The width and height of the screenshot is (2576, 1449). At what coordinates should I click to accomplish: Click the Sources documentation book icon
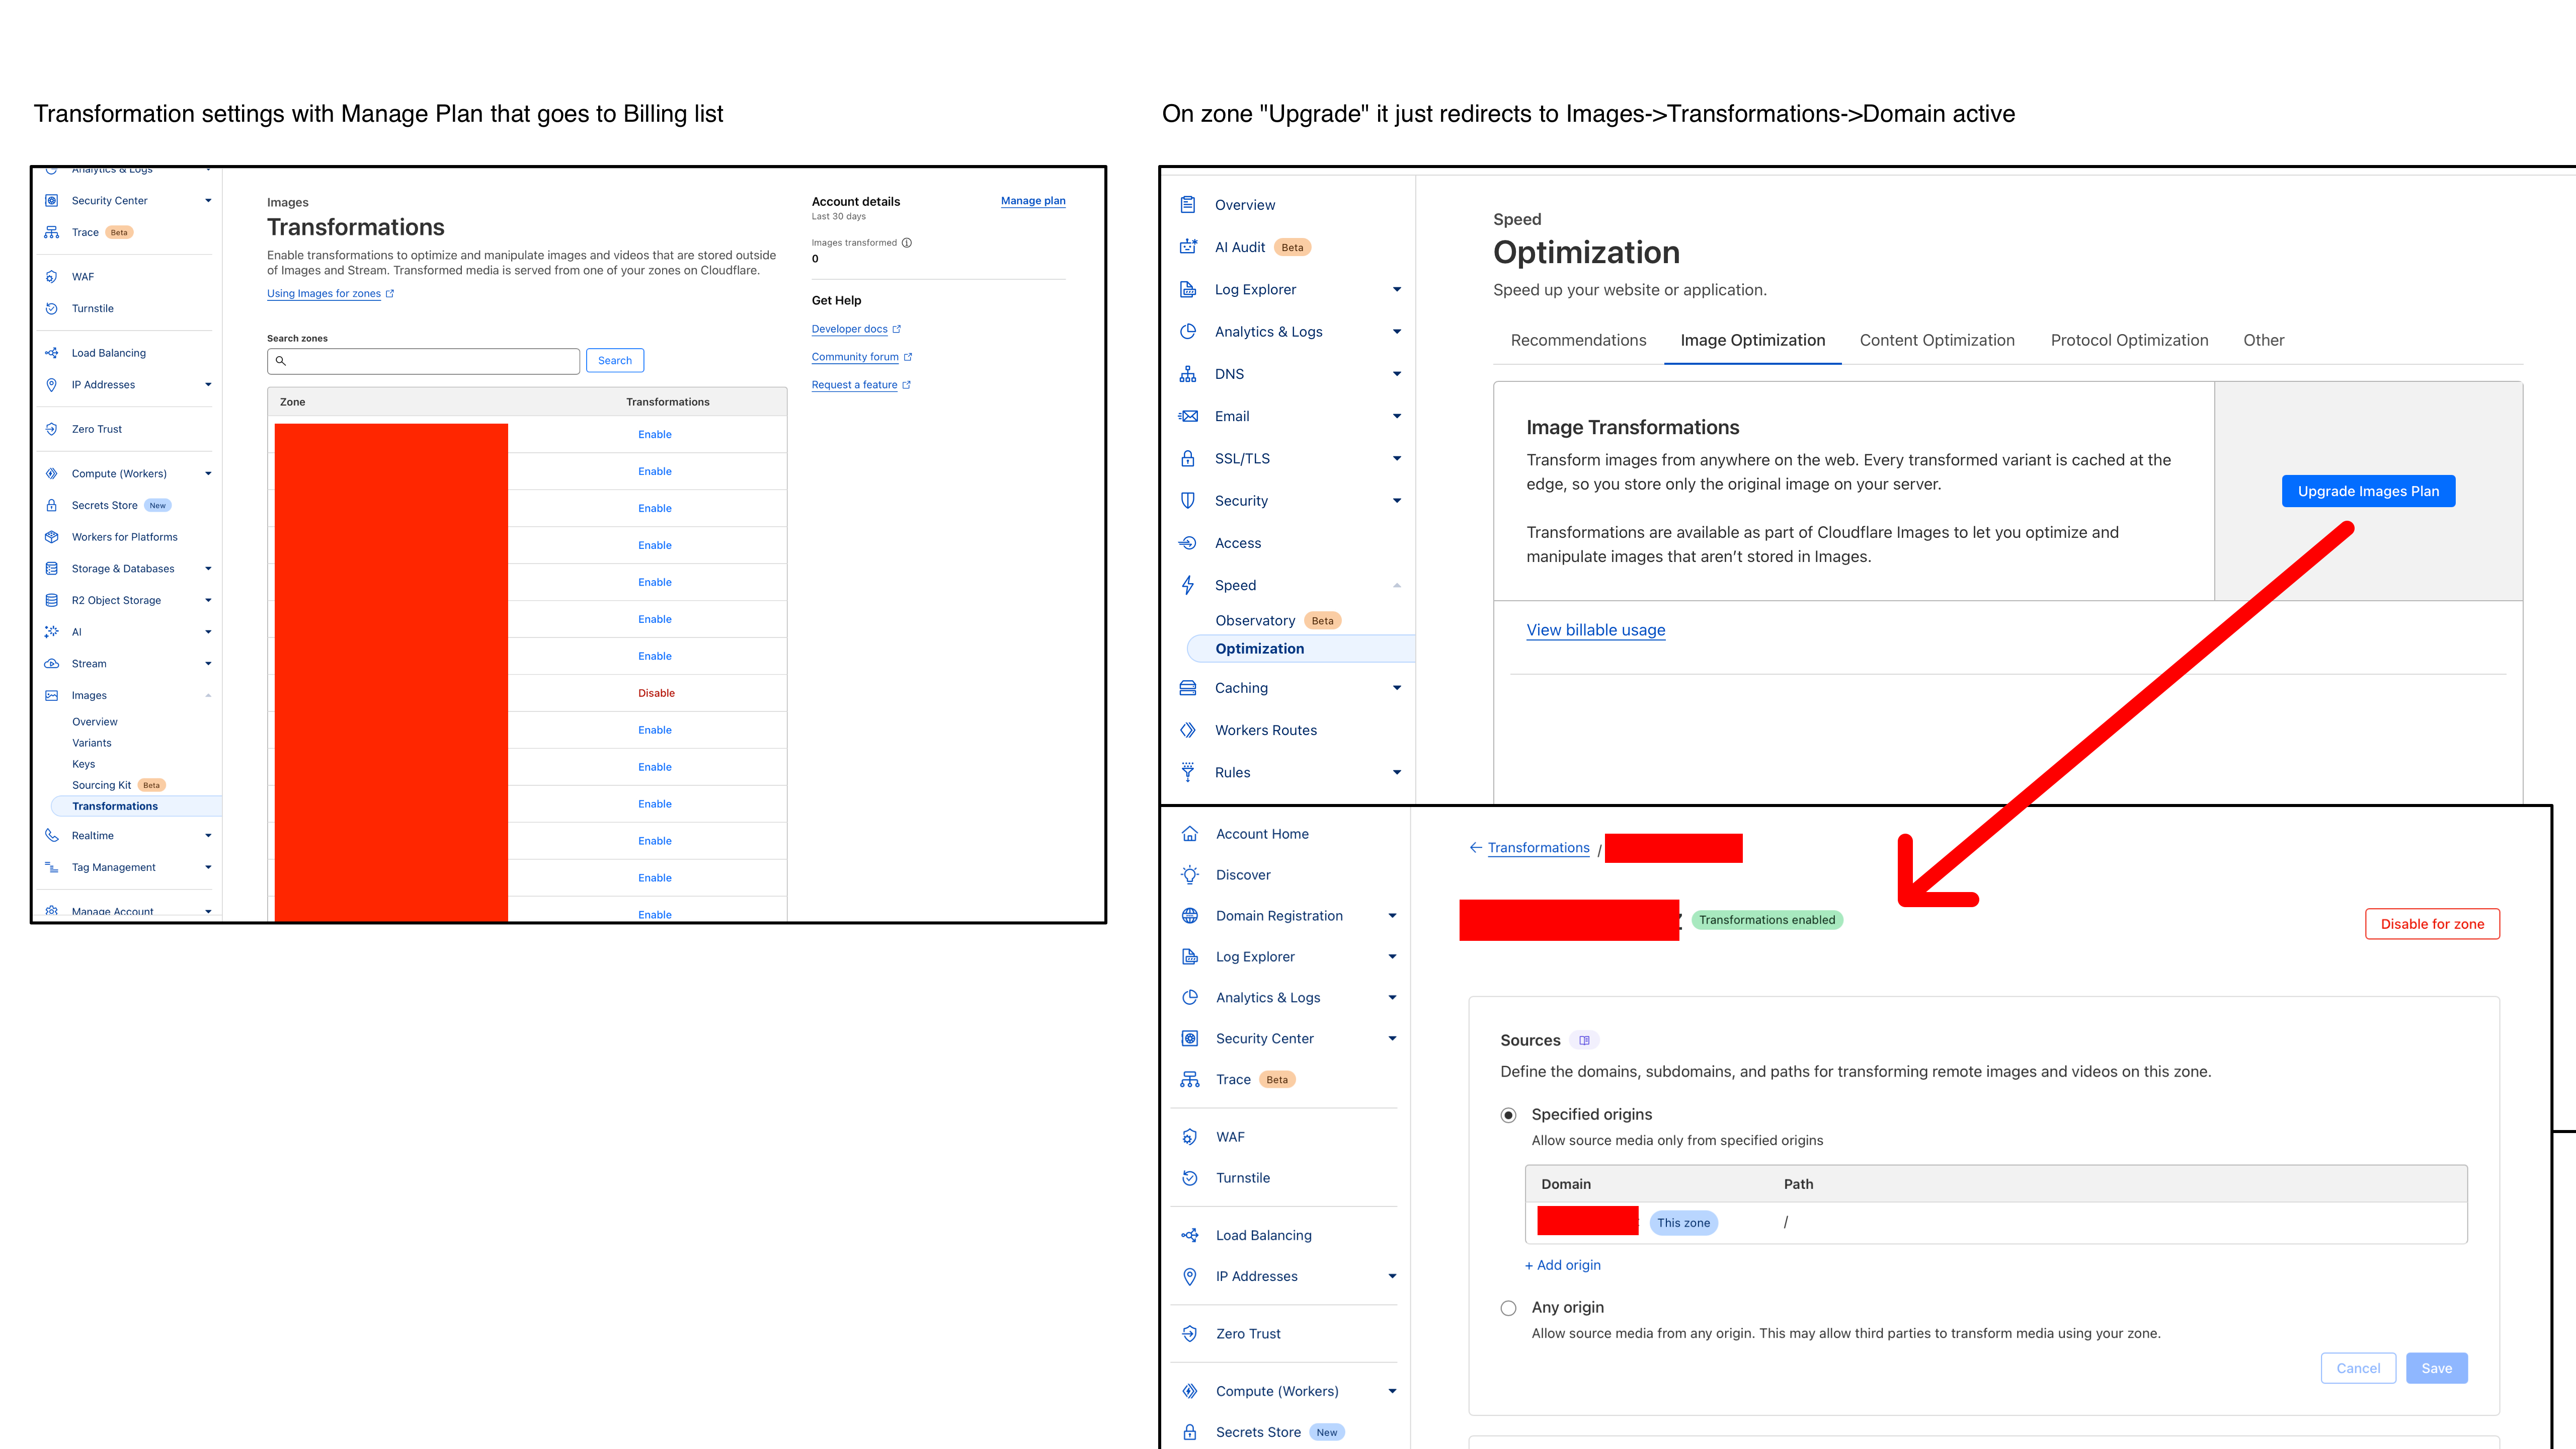click(x=1584, y=1041)
